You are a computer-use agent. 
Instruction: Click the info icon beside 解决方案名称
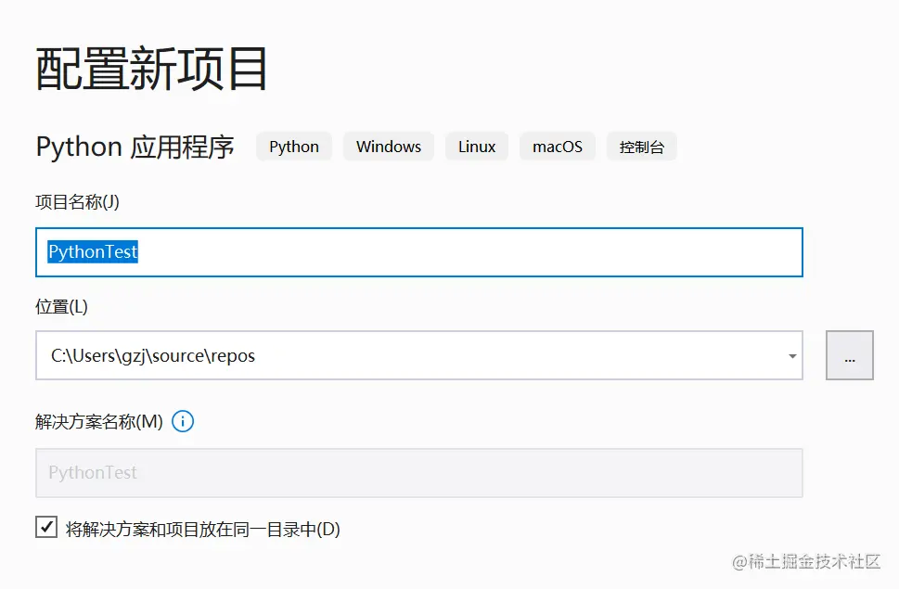pos(183,422)
